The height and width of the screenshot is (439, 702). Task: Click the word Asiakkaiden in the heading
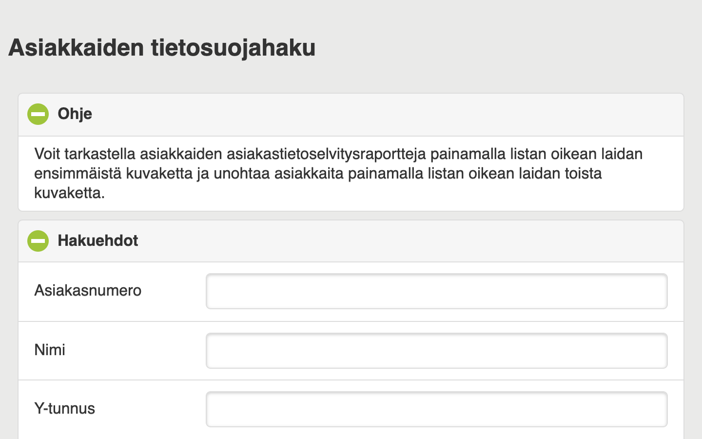[x=76, y=48]
